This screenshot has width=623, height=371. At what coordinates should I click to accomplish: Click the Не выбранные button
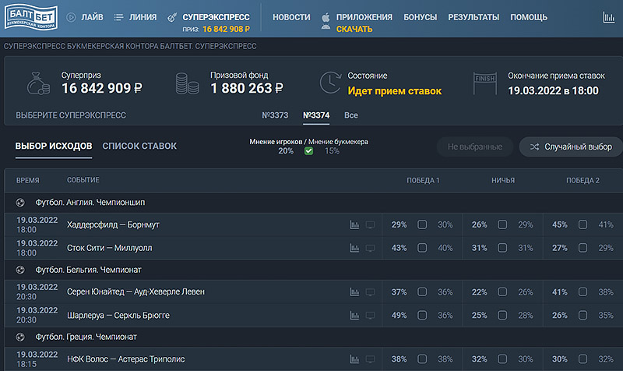(475, 147)
